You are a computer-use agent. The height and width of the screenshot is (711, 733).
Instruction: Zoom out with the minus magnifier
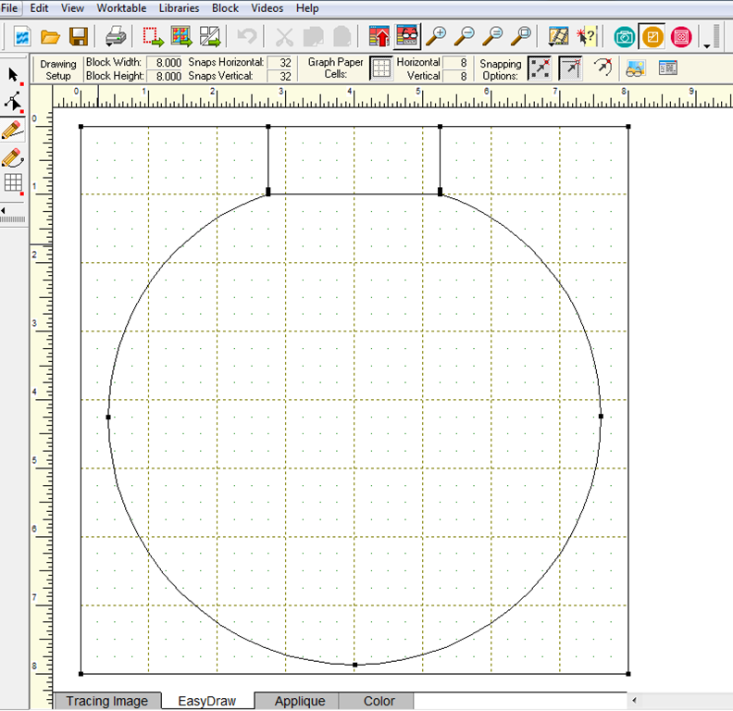click(465, 36)
